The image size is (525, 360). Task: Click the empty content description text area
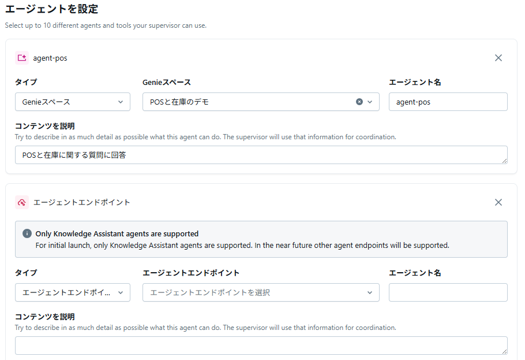(260, 346)
